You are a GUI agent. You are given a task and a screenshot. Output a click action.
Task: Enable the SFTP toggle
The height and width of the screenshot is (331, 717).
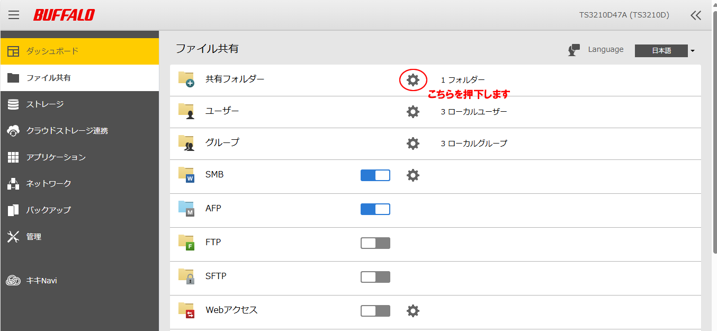[x=375, y=277]
